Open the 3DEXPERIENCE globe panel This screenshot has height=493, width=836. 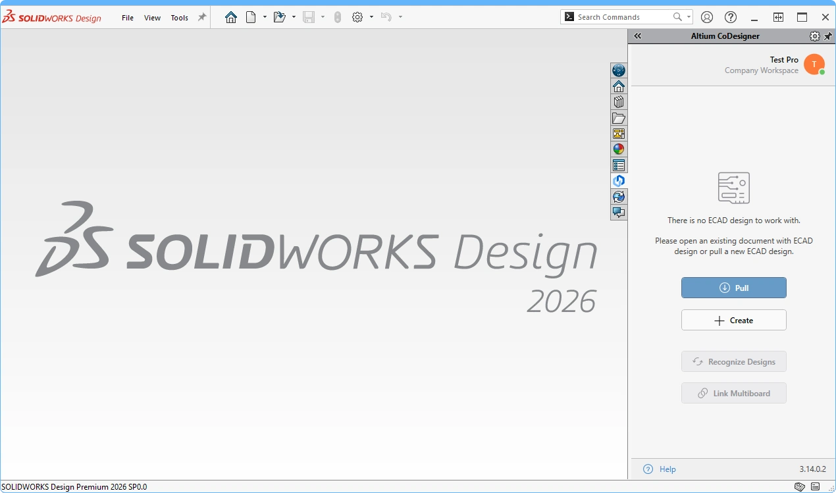pyautogui.click(x=619, y=70)
